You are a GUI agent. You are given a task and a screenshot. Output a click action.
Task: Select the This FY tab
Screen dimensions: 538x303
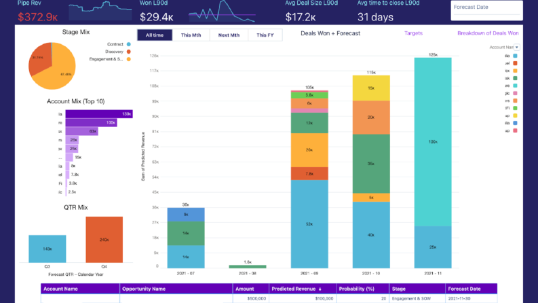(265, 35)
